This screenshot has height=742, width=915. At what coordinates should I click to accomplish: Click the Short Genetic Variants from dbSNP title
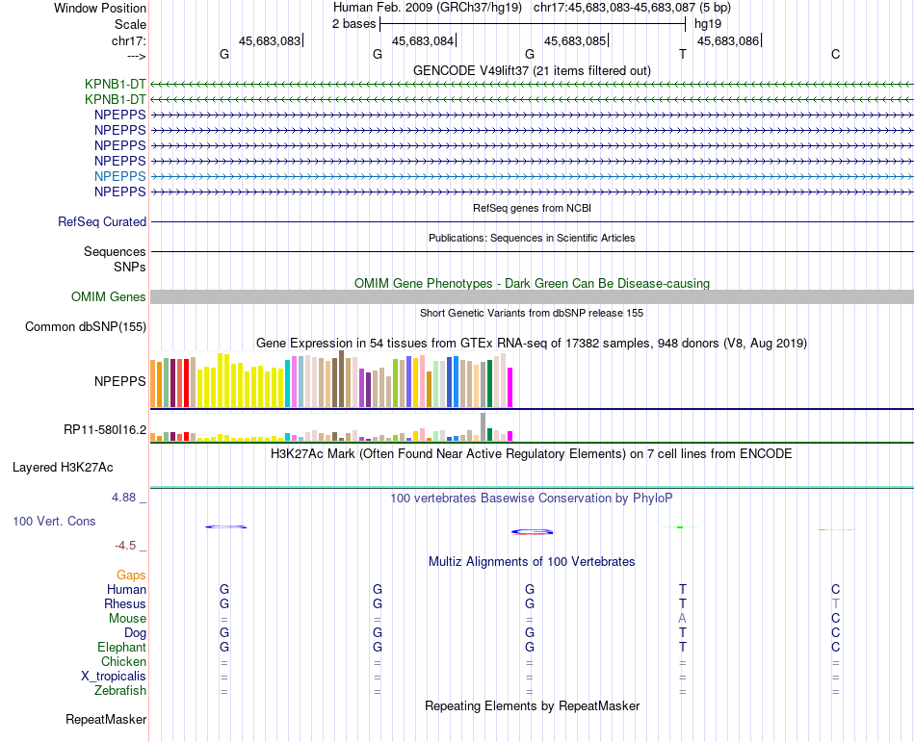pyautogui.click(x=532, y=313)
